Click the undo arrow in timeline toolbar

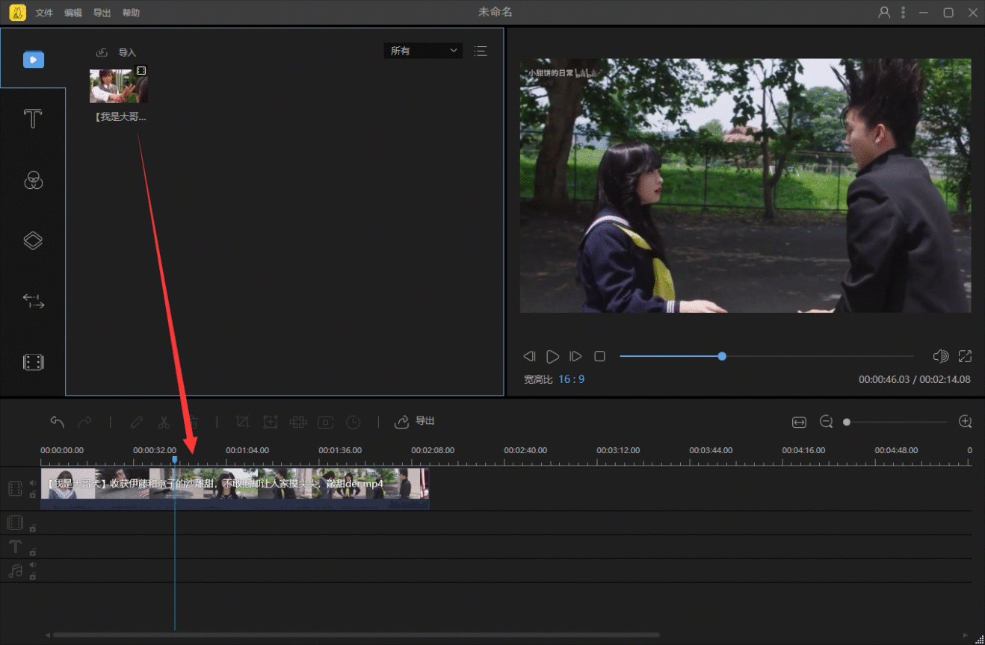coord(57,422)
